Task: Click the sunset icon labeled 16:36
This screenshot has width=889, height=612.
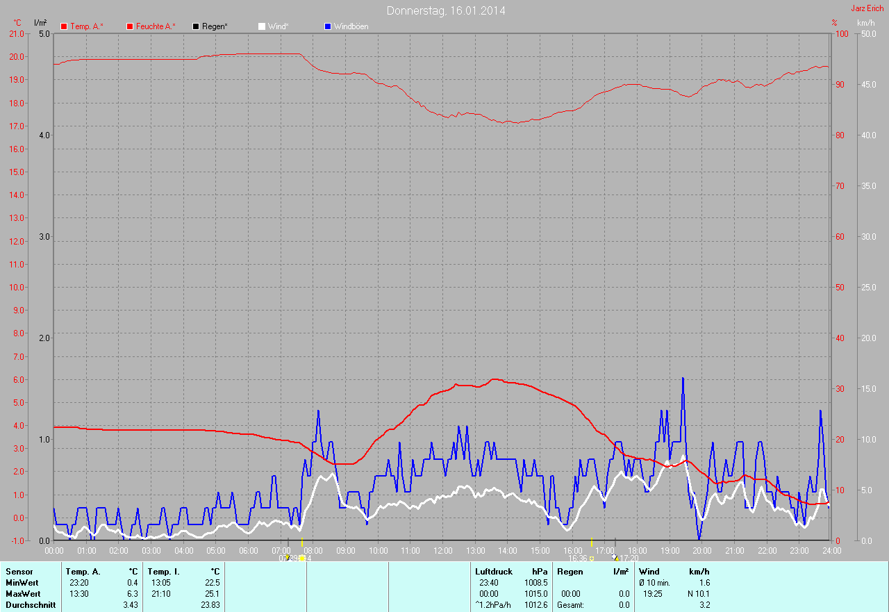Action: (x=592, y=558)
